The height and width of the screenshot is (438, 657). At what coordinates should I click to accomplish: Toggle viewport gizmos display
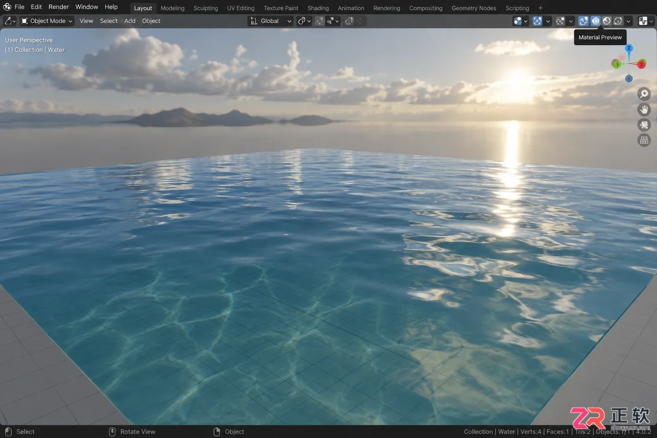(538, 21)
